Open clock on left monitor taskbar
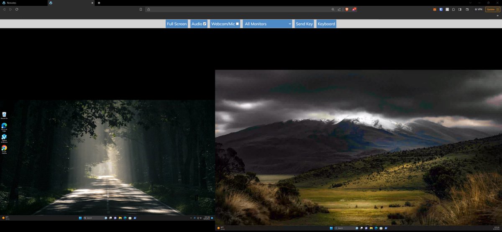The width and height of the screenshot is (502, 232). pyautogui.click(x=207, y=218)
